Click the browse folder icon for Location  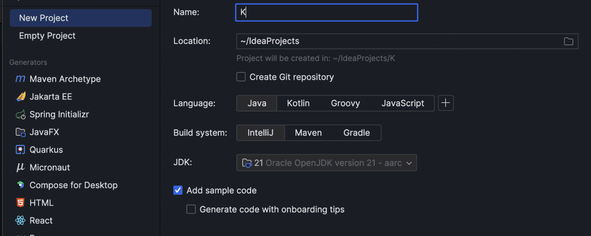(x=568, y=41)
